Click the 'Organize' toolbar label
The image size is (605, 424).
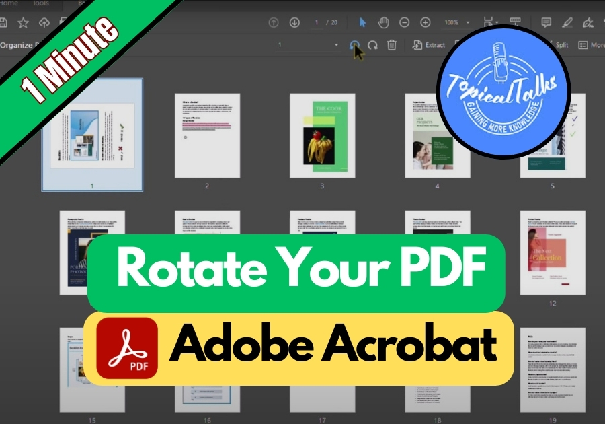16,45
